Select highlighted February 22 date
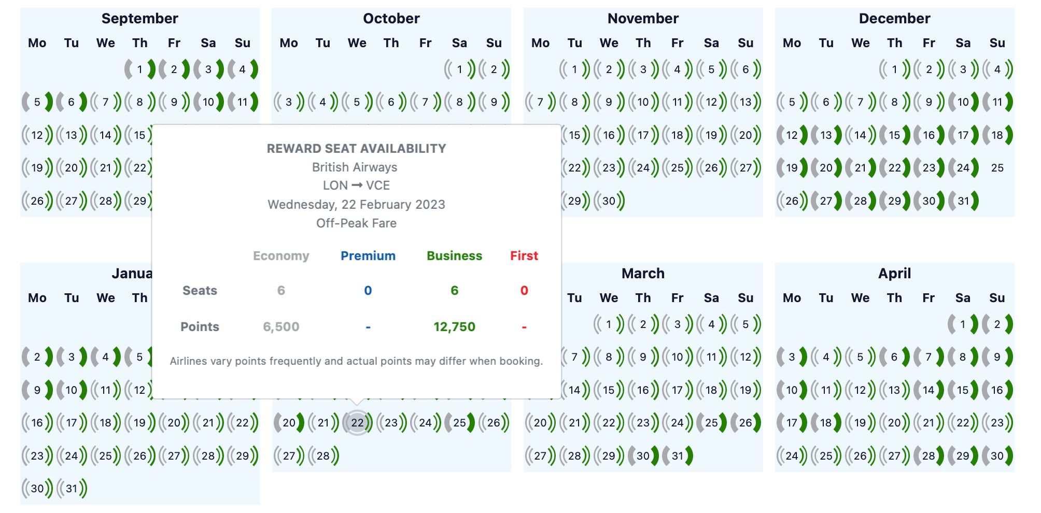This screenshot has height=513, width=1041. click(x=357, y=422)
